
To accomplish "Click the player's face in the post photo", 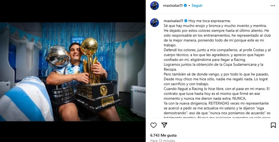I will coord(75,52).
